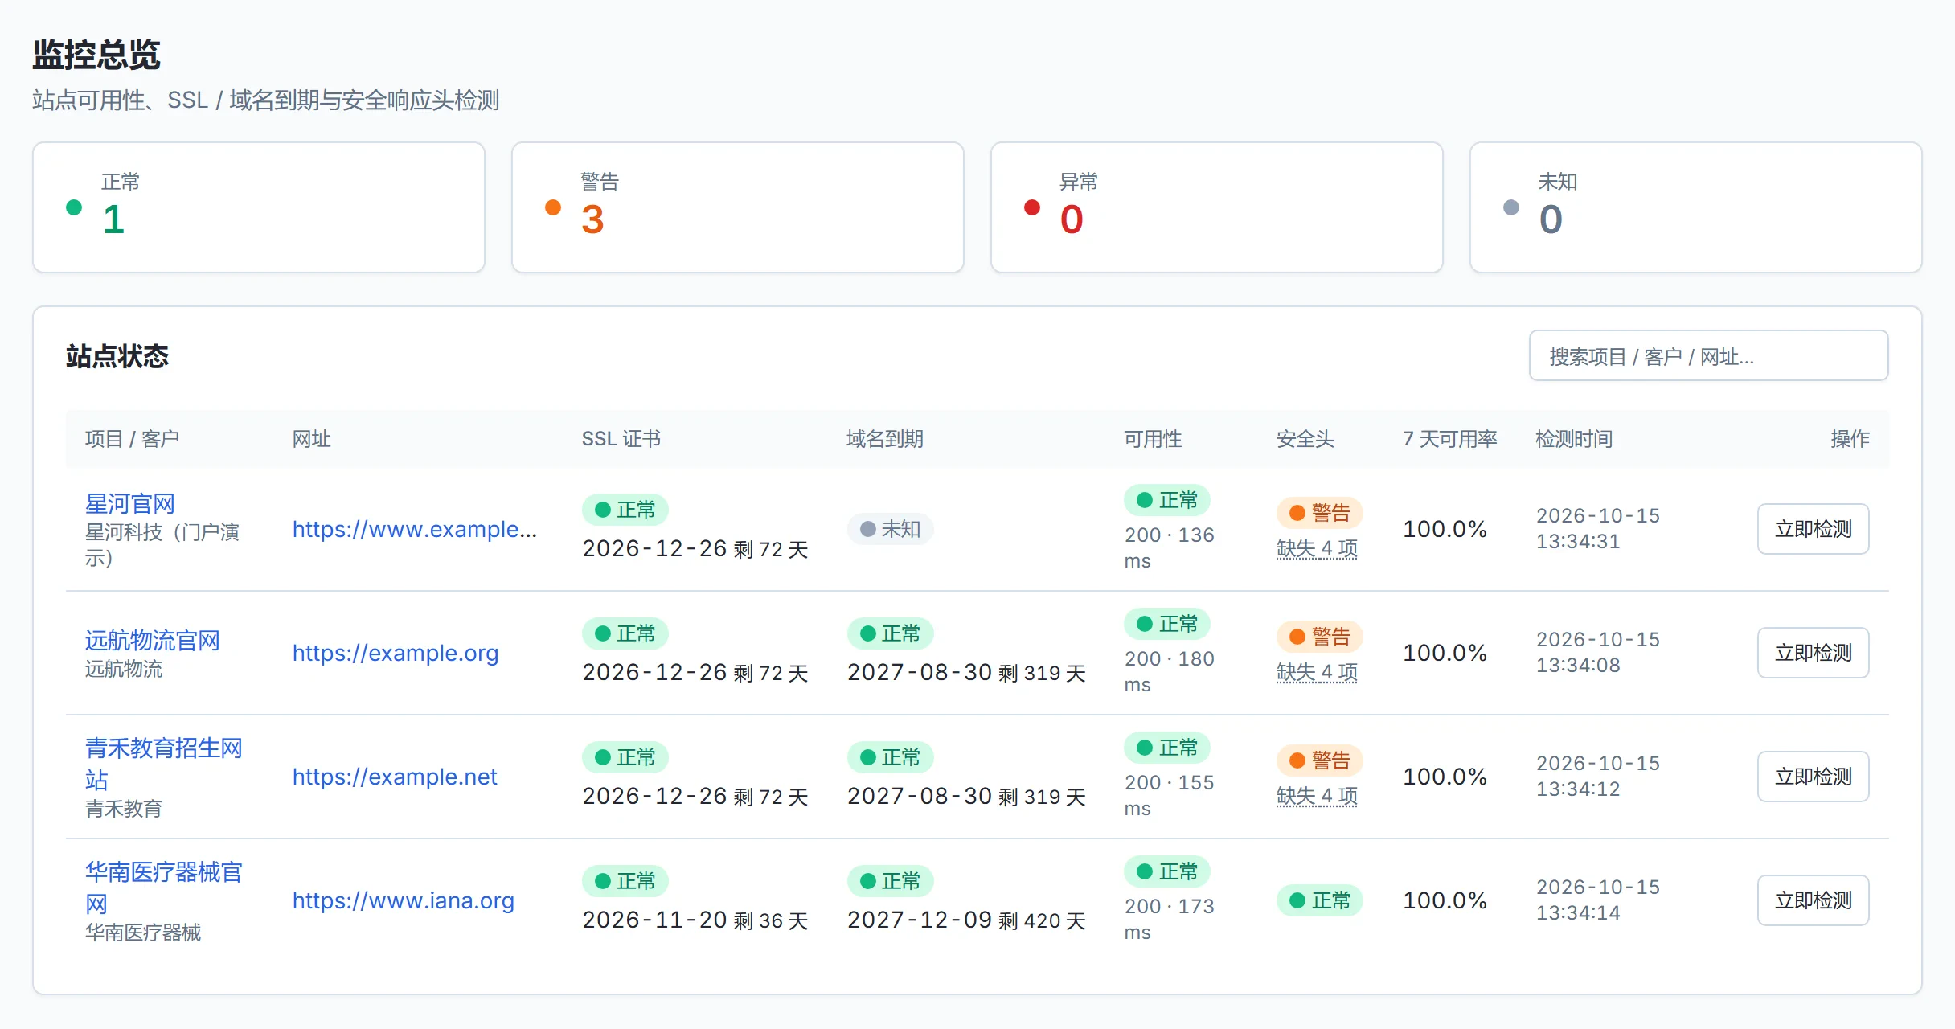The width and height of the screenshot is (1955, 1029).
Task: Click the 警告 security header badge for 青禾教育招生网站
Action: (x=1319, y=760)
